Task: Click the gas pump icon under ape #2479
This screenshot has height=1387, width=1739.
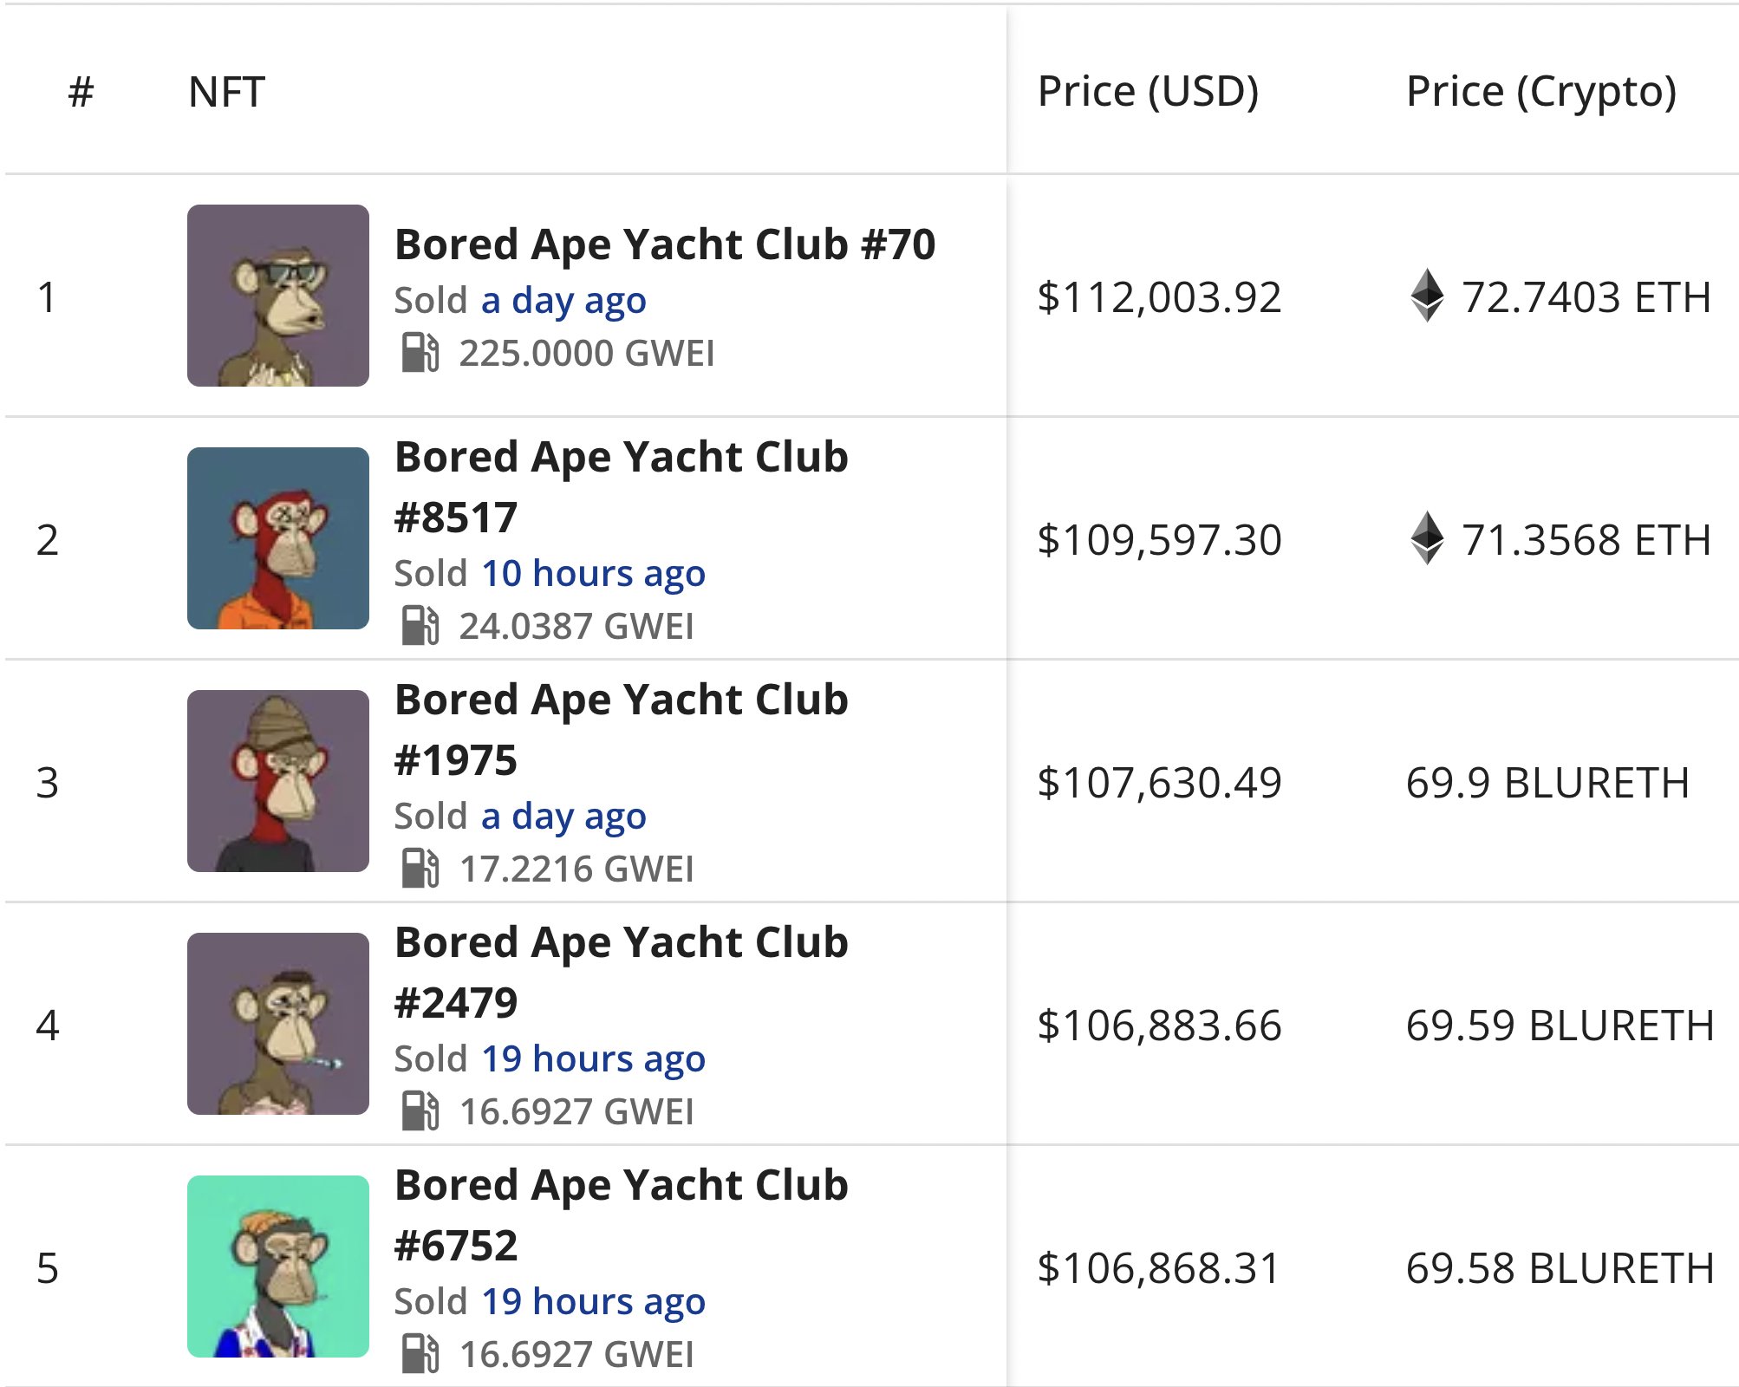Action: pyautogui.click(x=420, y=1111)
